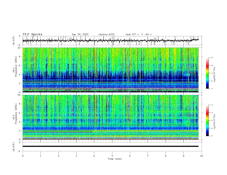Click the ch.1 voltage waveform trace
This screenshot has width=227, height=175.
110,40
